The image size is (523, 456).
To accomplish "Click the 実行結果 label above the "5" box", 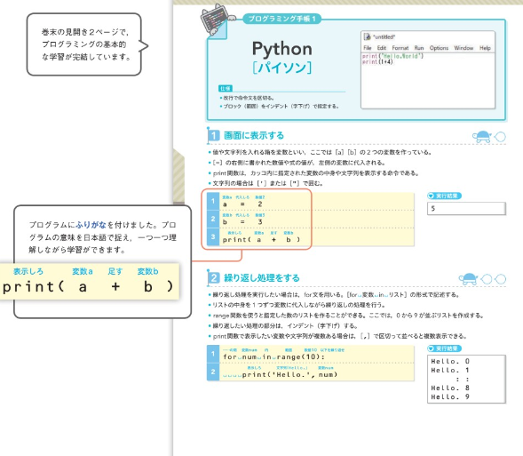I will (444, 196).
